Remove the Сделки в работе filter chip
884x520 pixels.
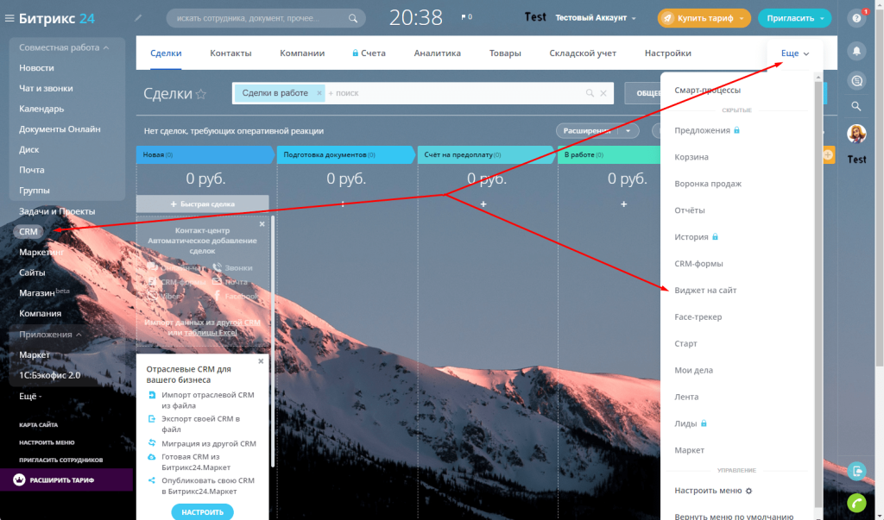click(319, 93)
